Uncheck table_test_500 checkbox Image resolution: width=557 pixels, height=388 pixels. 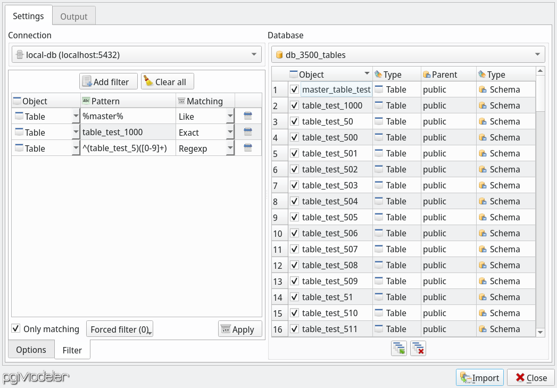295,137
